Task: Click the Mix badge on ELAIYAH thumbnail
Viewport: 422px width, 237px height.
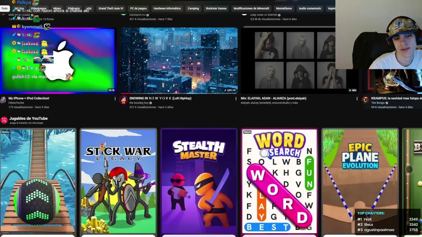Action: click(x=352, y=90)
